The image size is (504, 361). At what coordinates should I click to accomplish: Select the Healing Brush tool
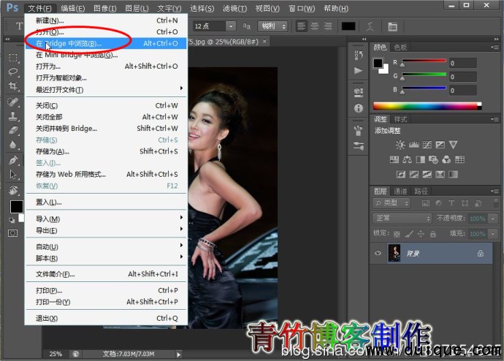[13, 102]
